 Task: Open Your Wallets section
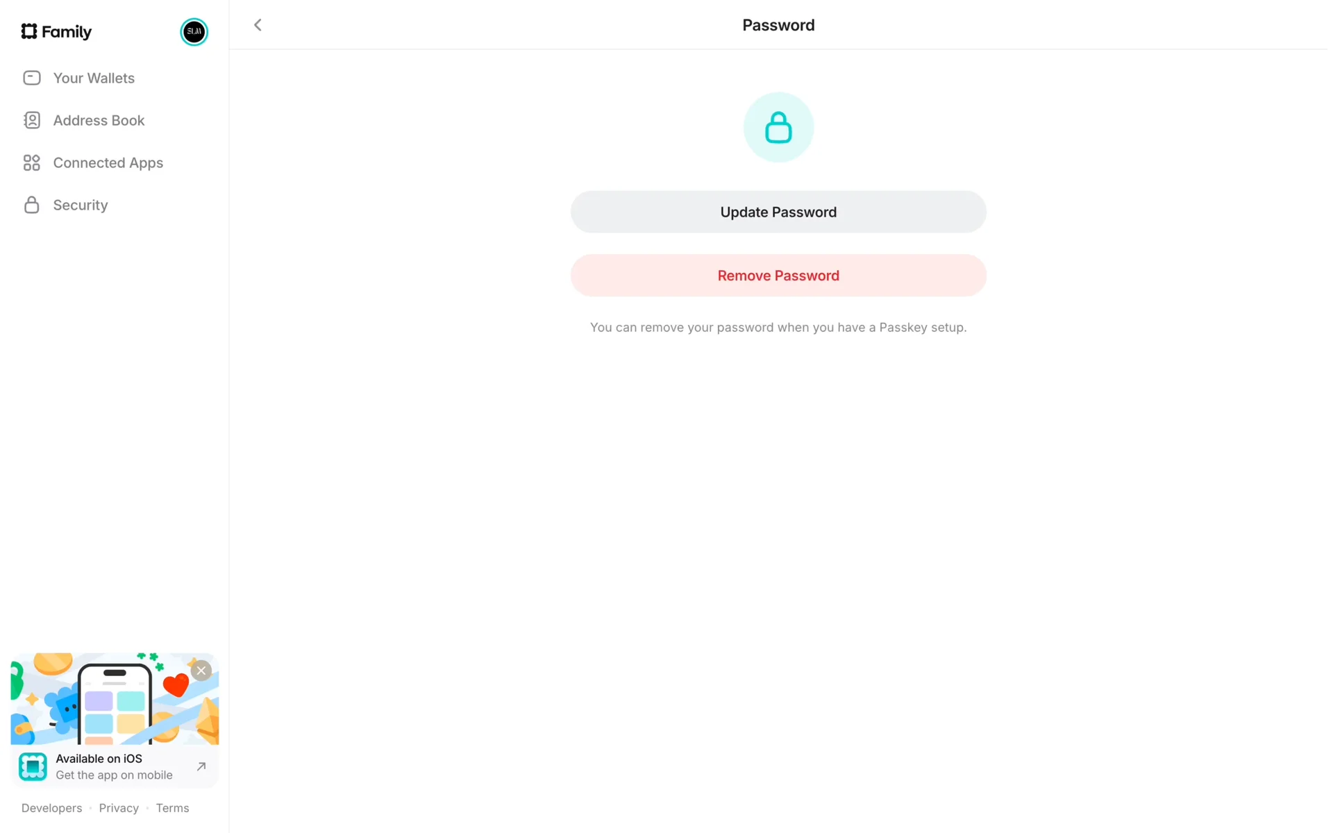94,78
